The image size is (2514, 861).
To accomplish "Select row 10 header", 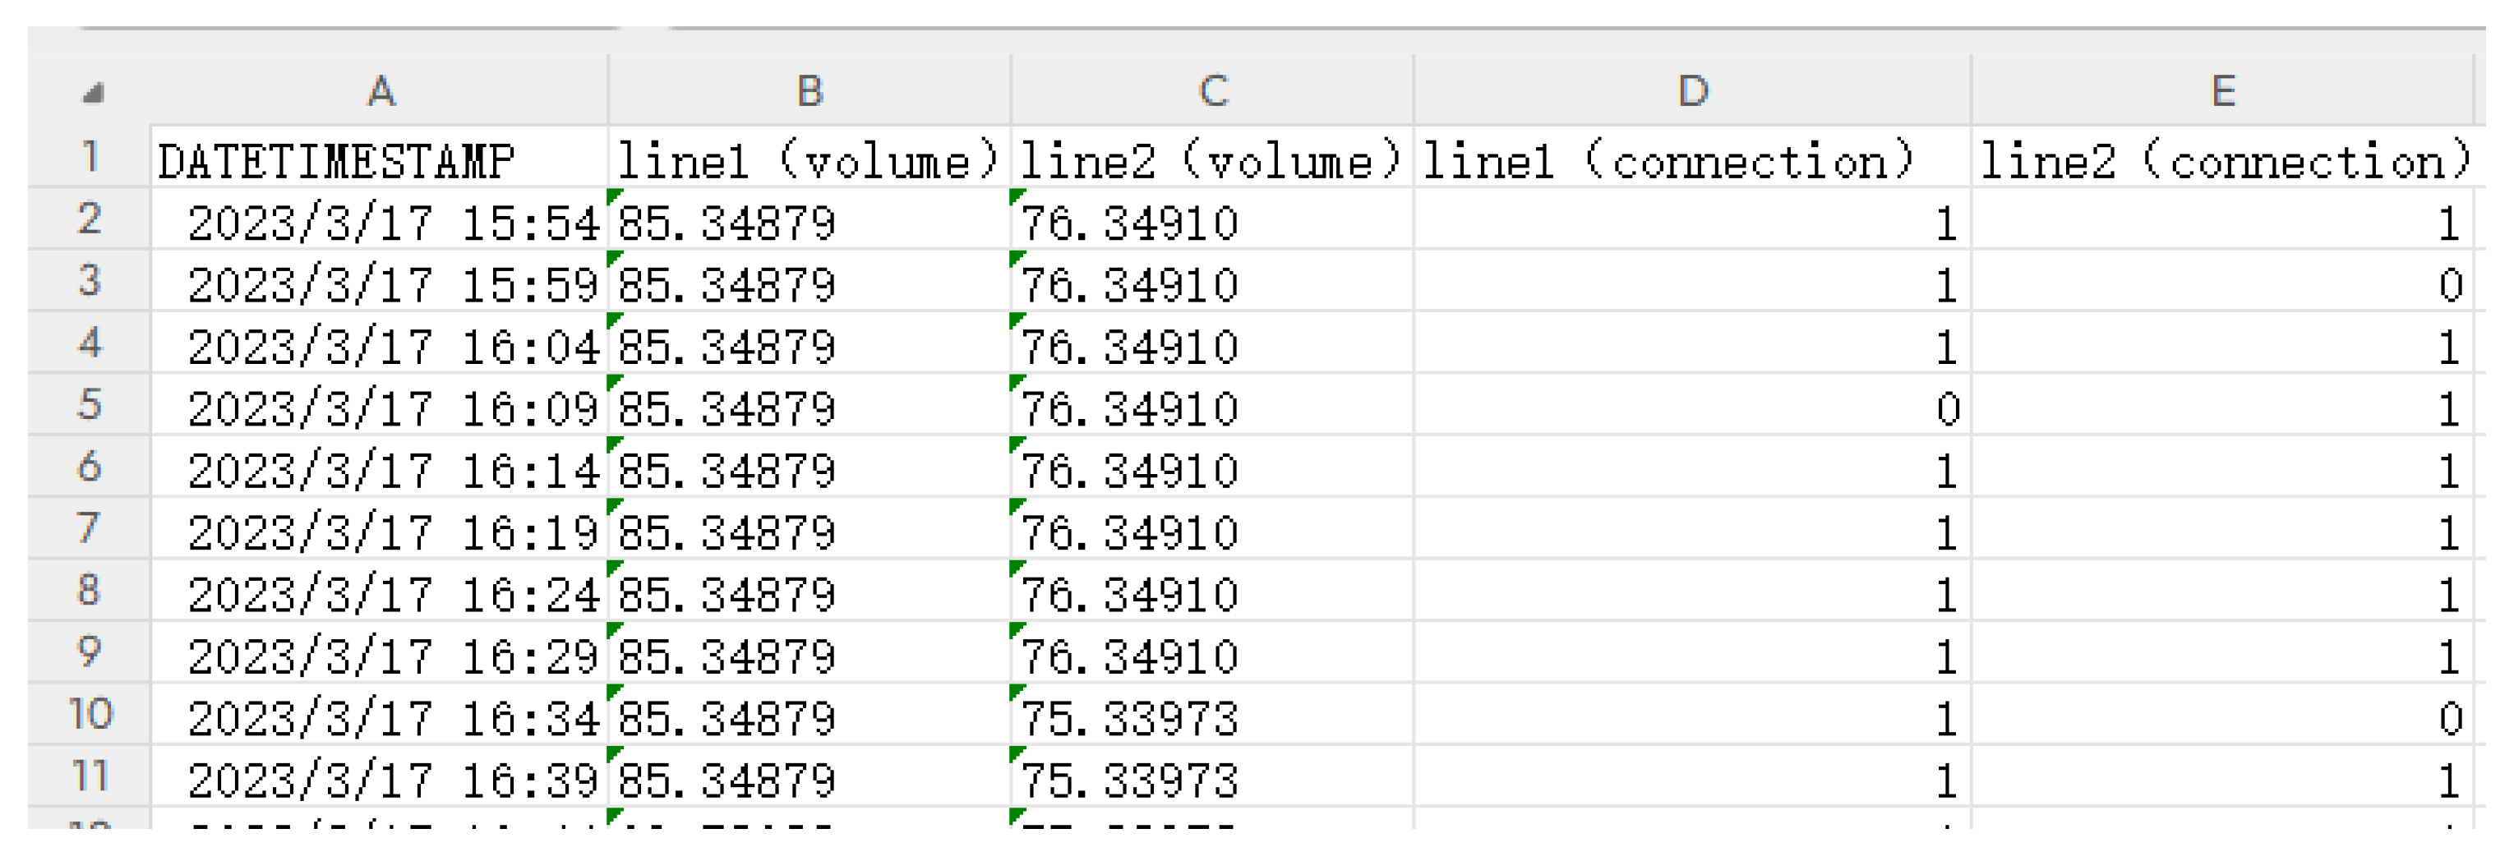I will 89,715.
